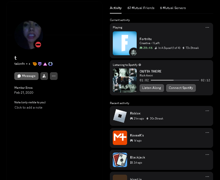
Task: Click the Roblox 21m ago controller icon
Action: pyautogui.click(x=131, y=118)
